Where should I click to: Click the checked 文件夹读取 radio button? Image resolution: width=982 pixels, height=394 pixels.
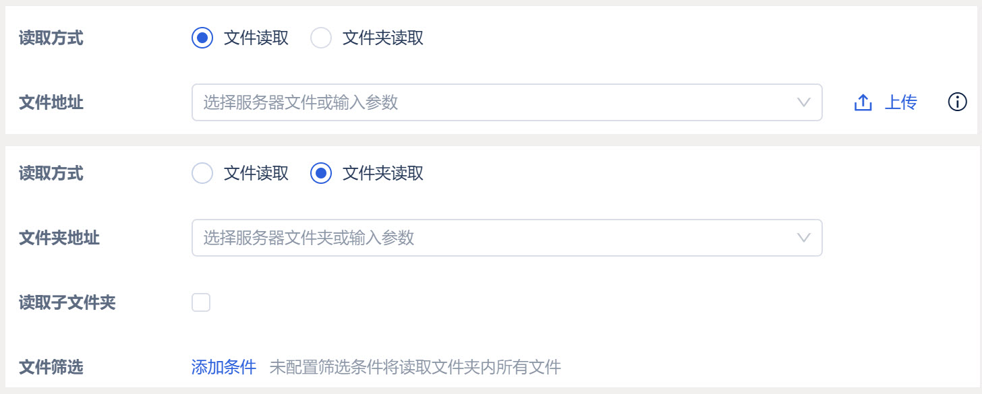tap(321, 174)
